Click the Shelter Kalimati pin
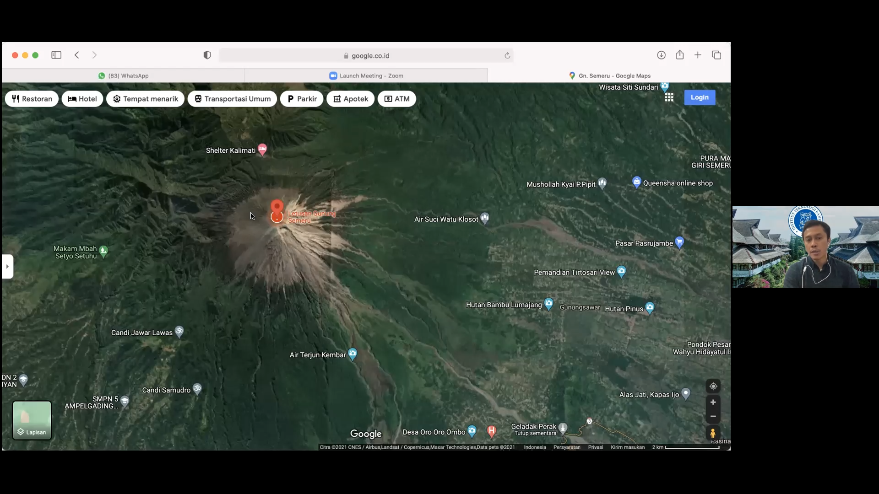 tap(262, 150)
